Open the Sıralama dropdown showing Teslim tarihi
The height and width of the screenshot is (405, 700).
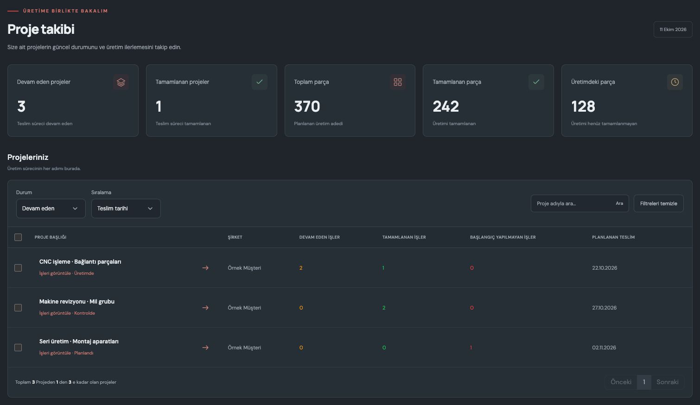126,209
